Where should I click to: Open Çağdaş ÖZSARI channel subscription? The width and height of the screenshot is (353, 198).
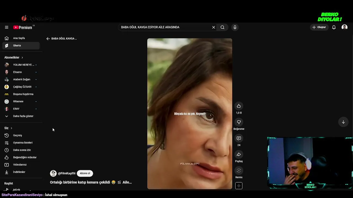point(21,87)
